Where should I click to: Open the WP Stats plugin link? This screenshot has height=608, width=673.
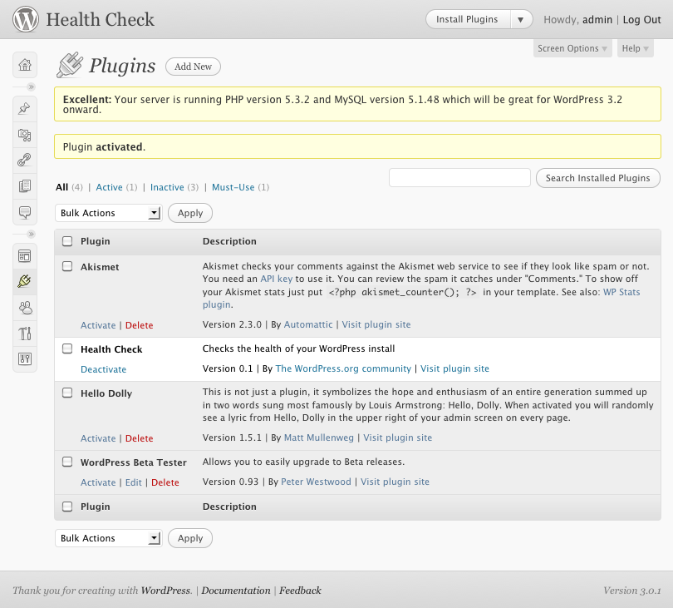point(621,292)
